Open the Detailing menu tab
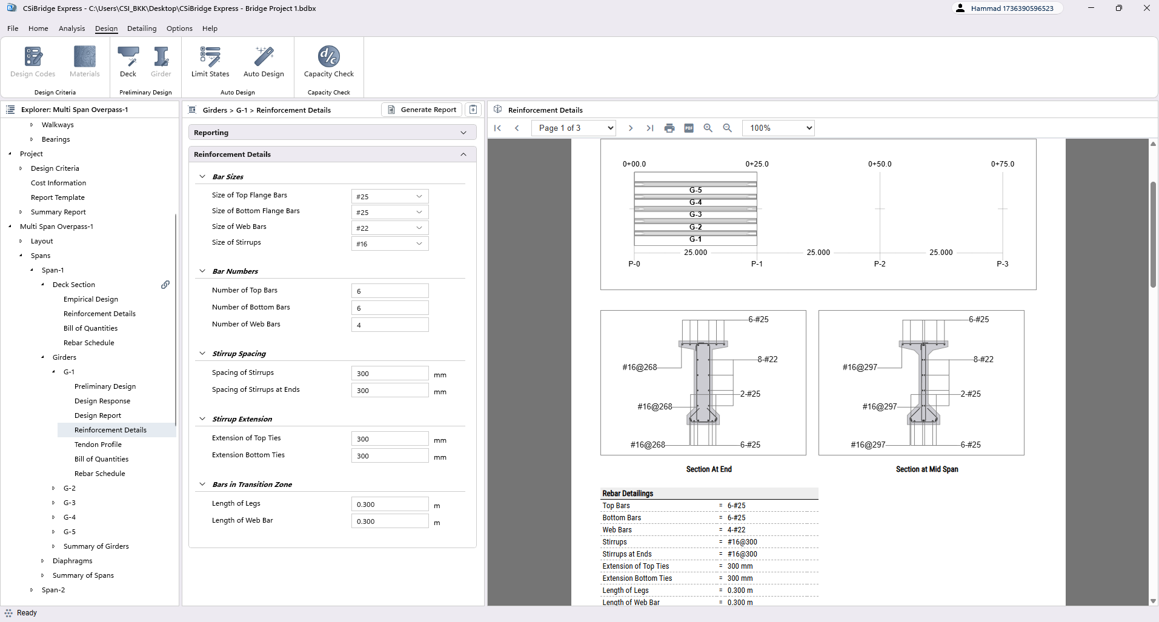The image size is (1159, 622). click(142, 28)
